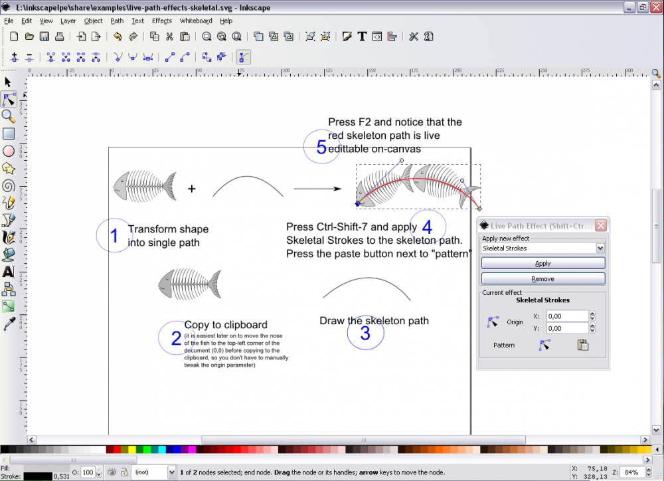Delete selected nodes using the node toolbar
This screenshot has height=481, width=664.
[31, 57]
